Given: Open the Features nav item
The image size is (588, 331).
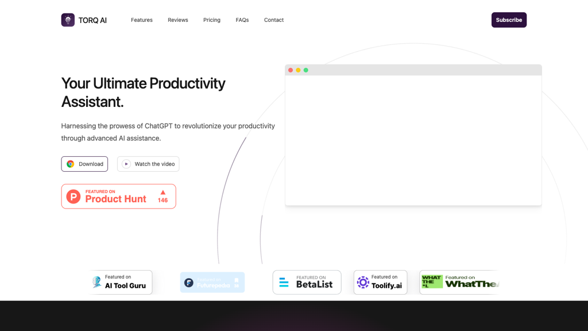Looking at the screenshot, I should [x=142, y=20].
